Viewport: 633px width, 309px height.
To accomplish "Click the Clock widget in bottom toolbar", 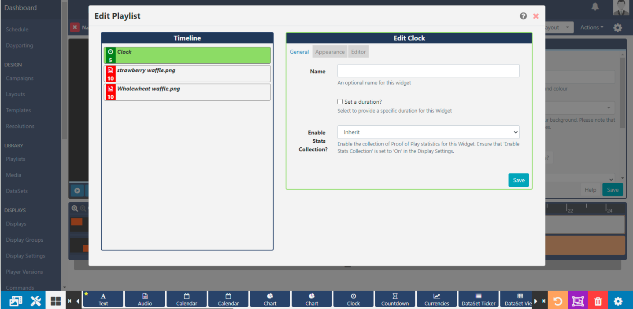I will point(353,299).
